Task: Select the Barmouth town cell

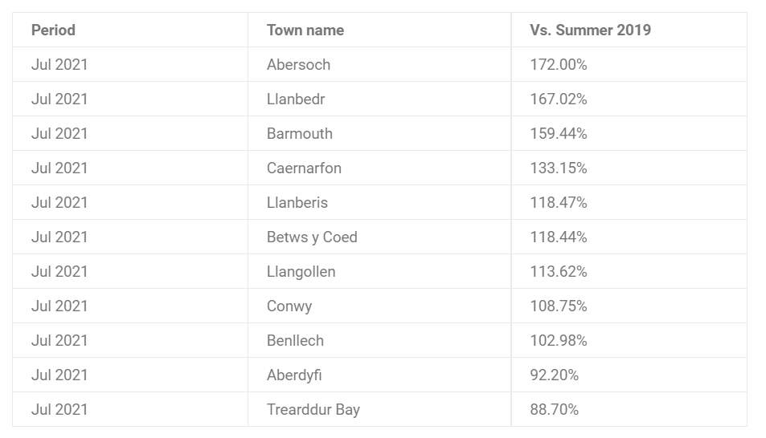Action: [379, 134]
